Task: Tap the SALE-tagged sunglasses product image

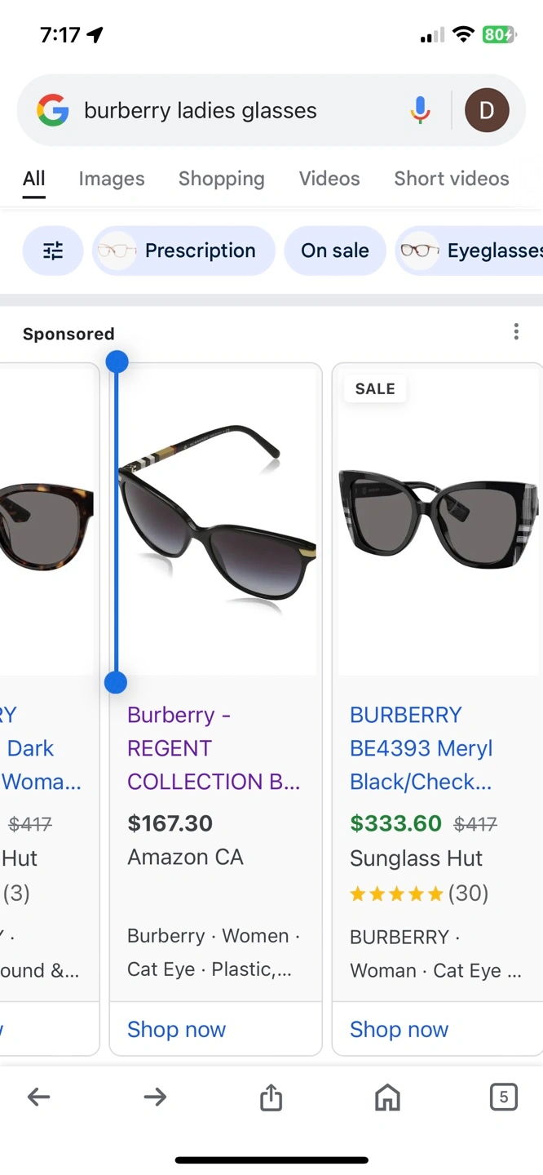Action: point(438,522)
